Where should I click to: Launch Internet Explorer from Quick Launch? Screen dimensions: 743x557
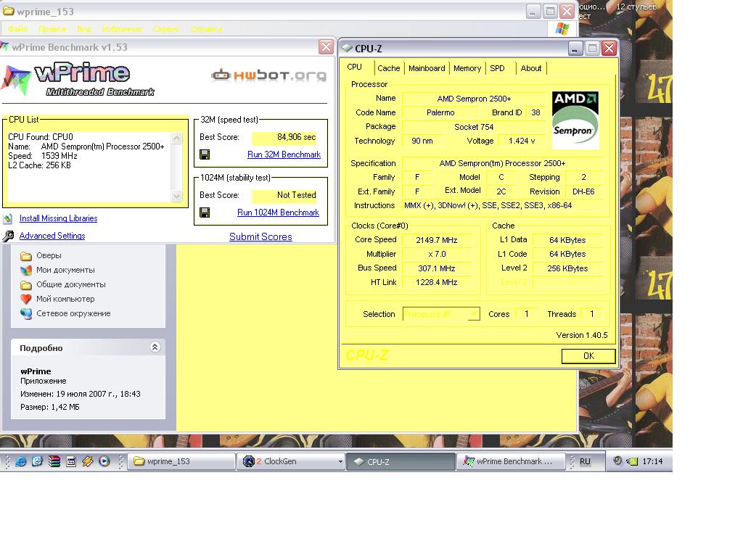21,461
